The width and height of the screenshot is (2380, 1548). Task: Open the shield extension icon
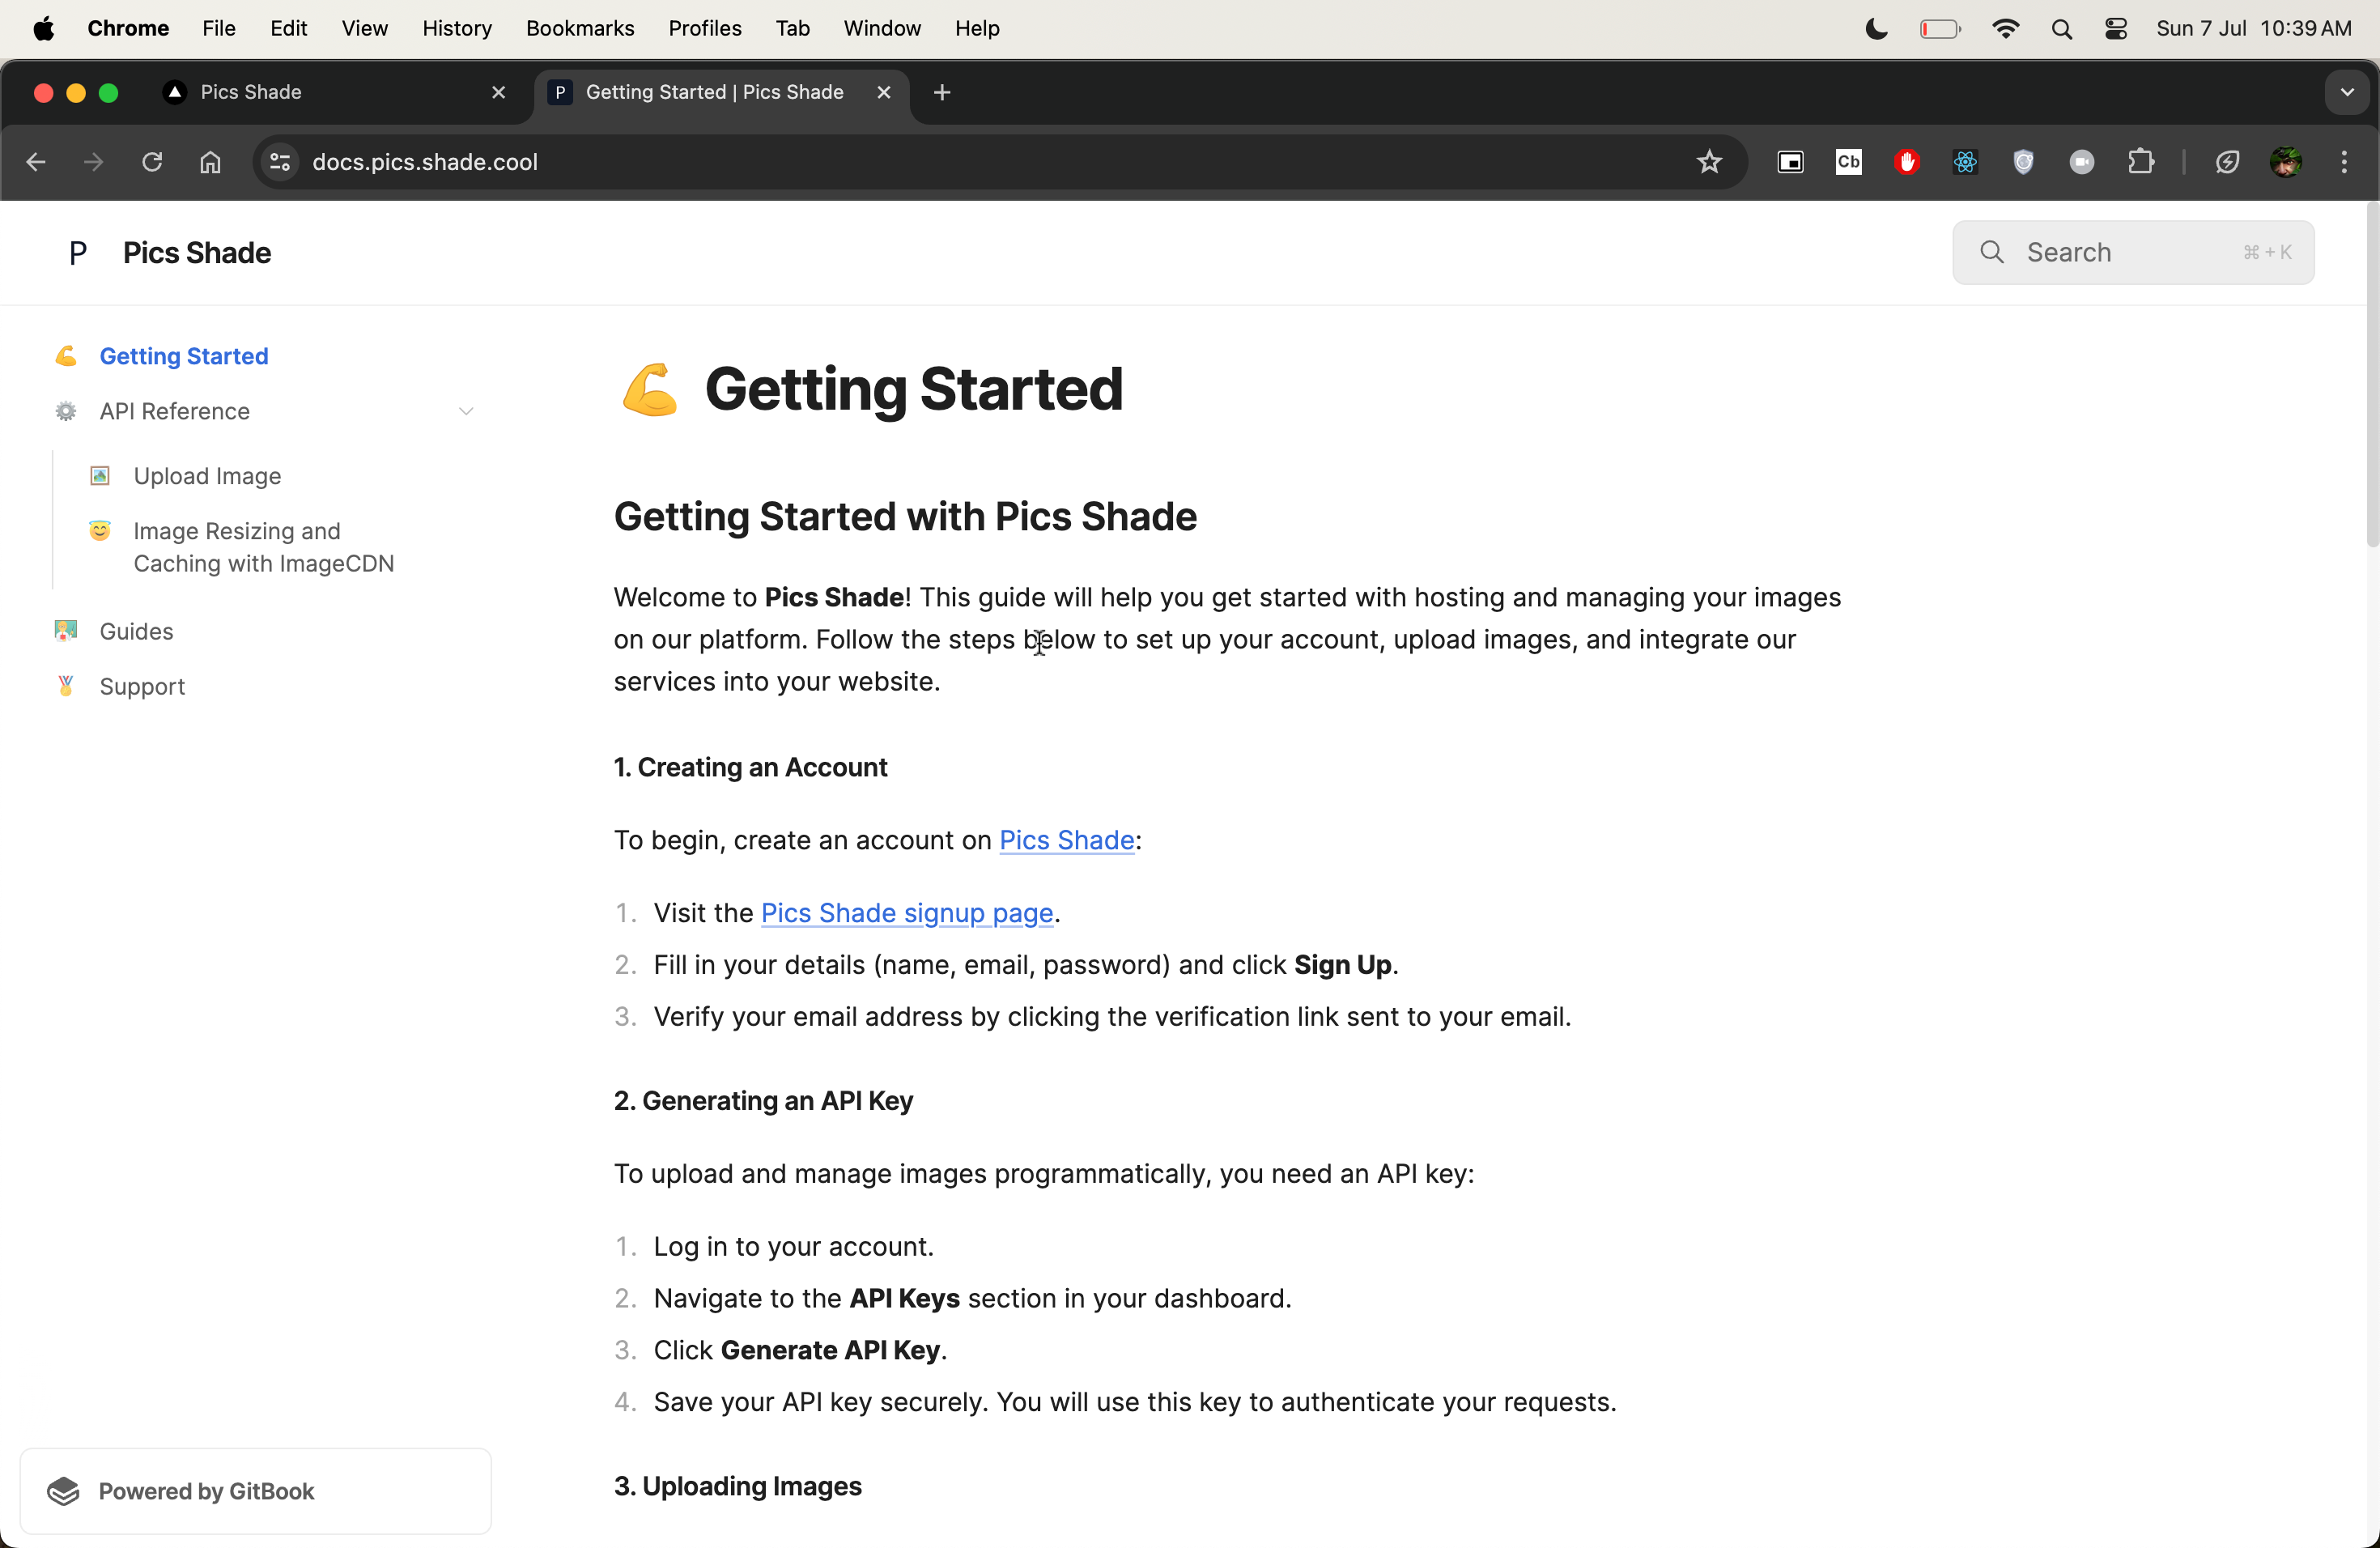2023,162
